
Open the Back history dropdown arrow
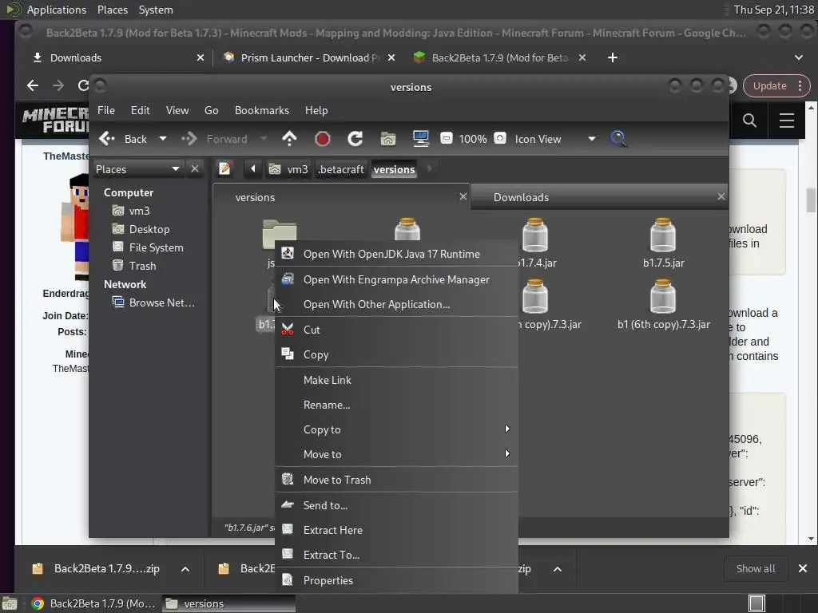pos(163,139)
